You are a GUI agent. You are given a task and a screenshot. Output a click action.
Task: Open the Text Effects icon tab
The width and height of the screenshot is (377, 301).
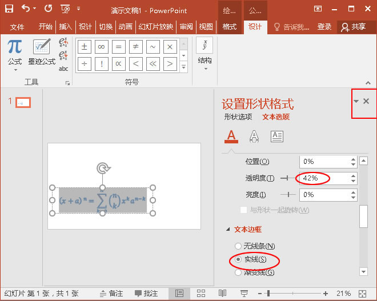[x=254, y=137]
